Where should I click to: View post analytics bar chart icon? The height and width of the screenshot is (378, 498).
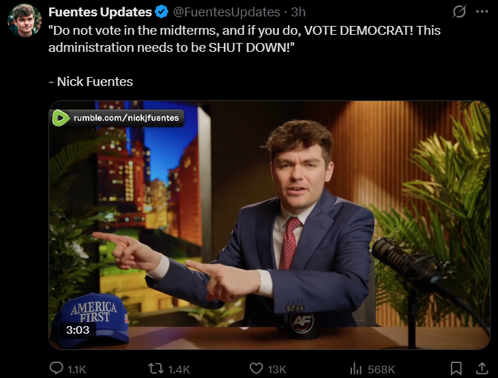(x=355, y=368)
